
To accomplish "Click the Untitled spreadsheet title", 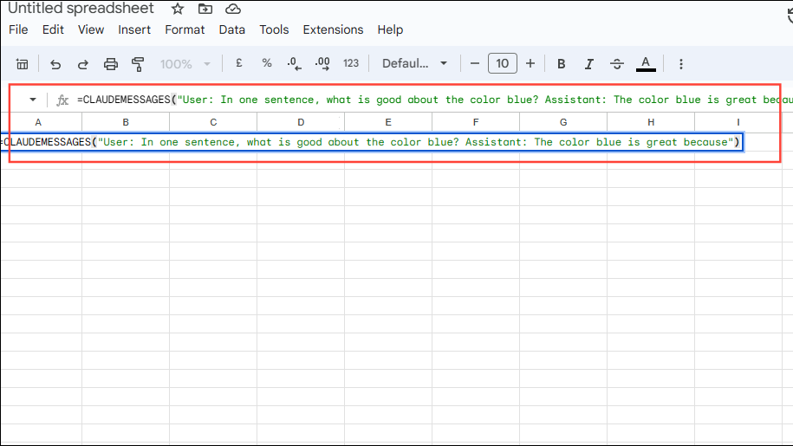I will click(x=81, y=9).
